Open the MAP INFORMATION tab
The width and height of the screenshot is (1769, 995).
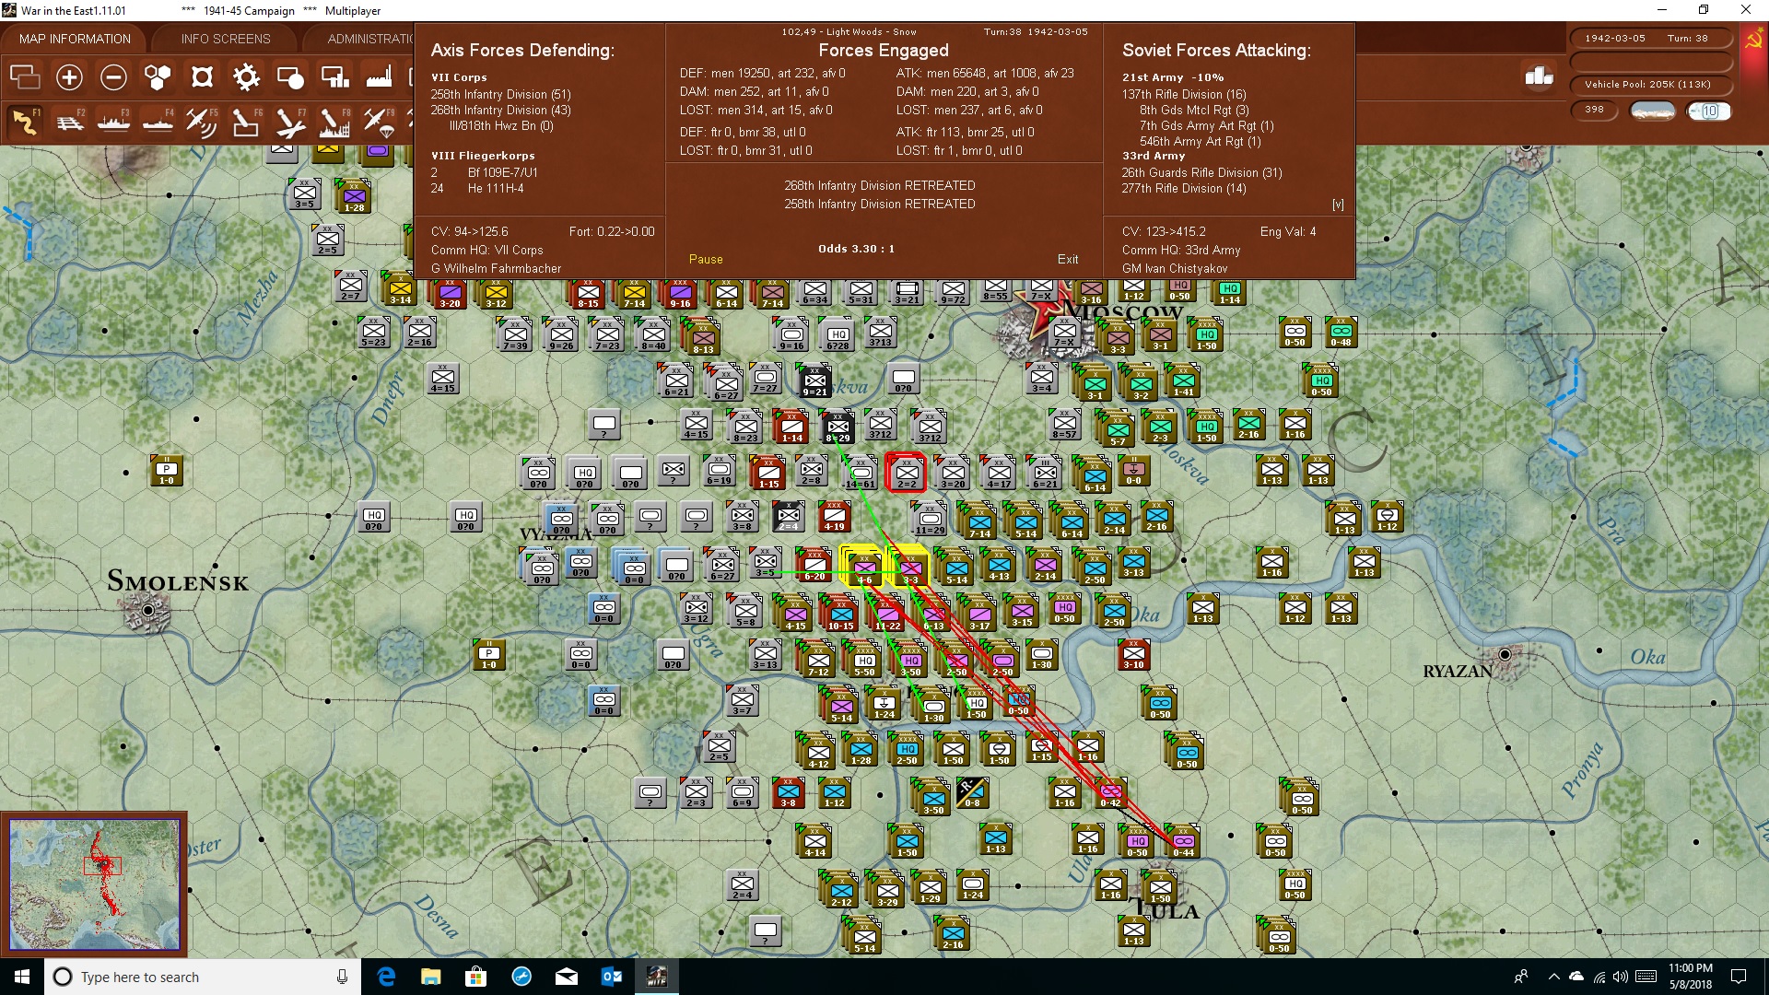75,39
